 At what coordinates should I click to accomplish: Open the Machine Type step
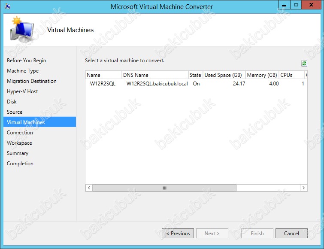coord(23,71)
